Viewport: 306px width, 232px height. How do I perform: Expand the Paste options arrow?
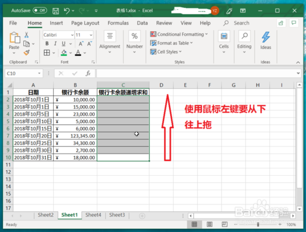pyautogui.click(x=14, y=53)
